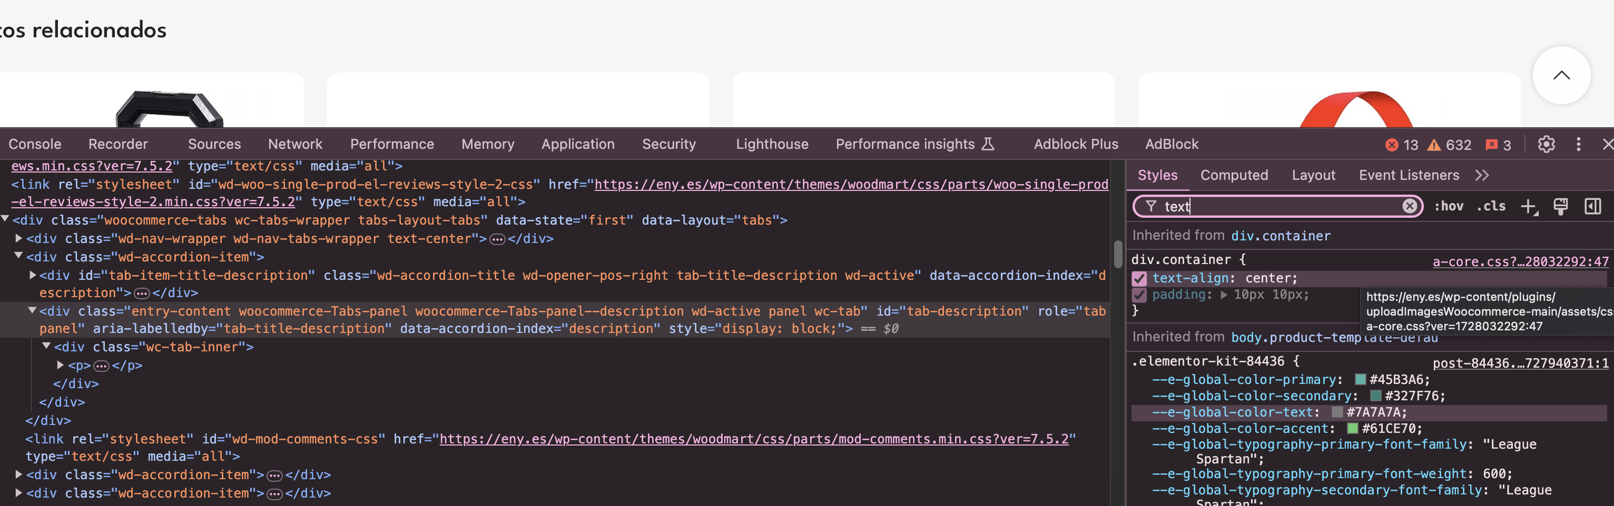Open Event Listeners pane tab
Viewport: 1614px width, 506px height.
[x=1409, y=176]
